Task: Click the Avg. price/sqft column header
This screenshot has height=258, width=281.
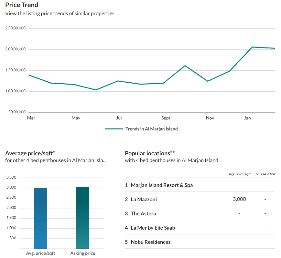Action: [x=239, y=174]
